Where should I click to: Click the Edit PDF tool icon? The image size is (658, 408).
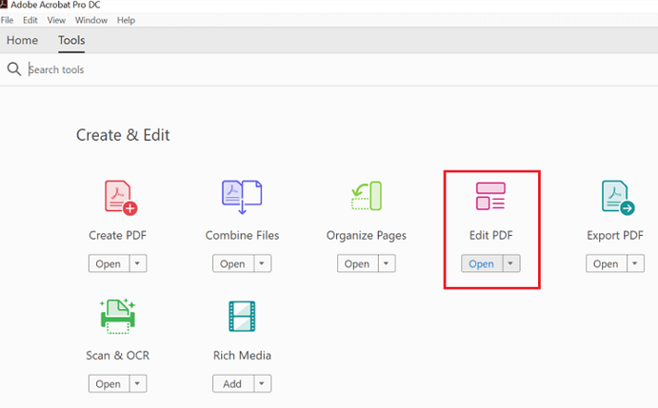490,196
